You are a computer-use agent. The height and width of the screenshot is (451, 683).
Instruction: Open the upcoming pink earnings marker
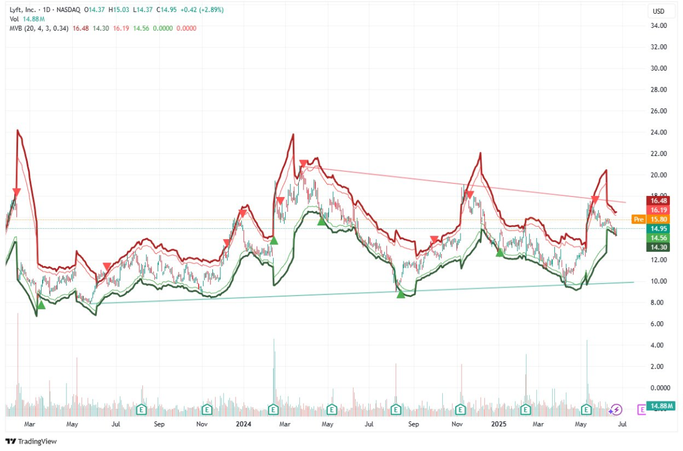coord(641,409)
